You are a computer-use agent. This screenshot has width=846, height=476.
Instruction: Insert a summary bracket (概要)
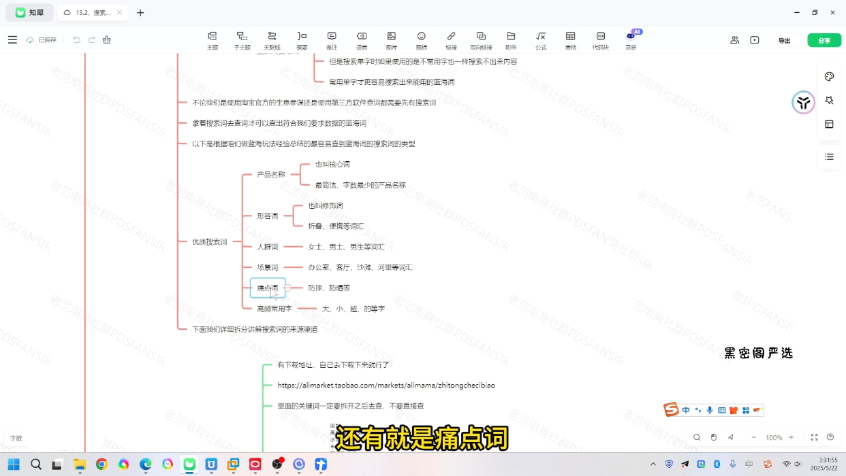(302, 40)
